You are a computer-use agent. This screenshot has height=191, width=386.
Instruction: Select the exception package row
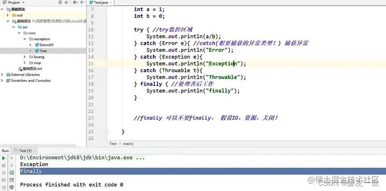(x=43, y=39)
